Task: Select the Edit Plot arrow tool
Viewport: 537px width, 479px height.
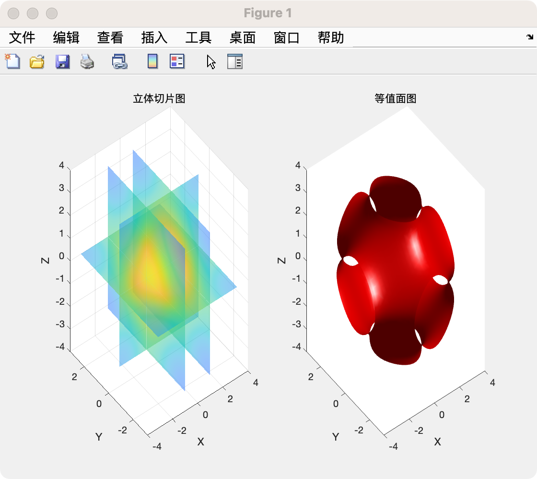Action: [x=211, y=62]
